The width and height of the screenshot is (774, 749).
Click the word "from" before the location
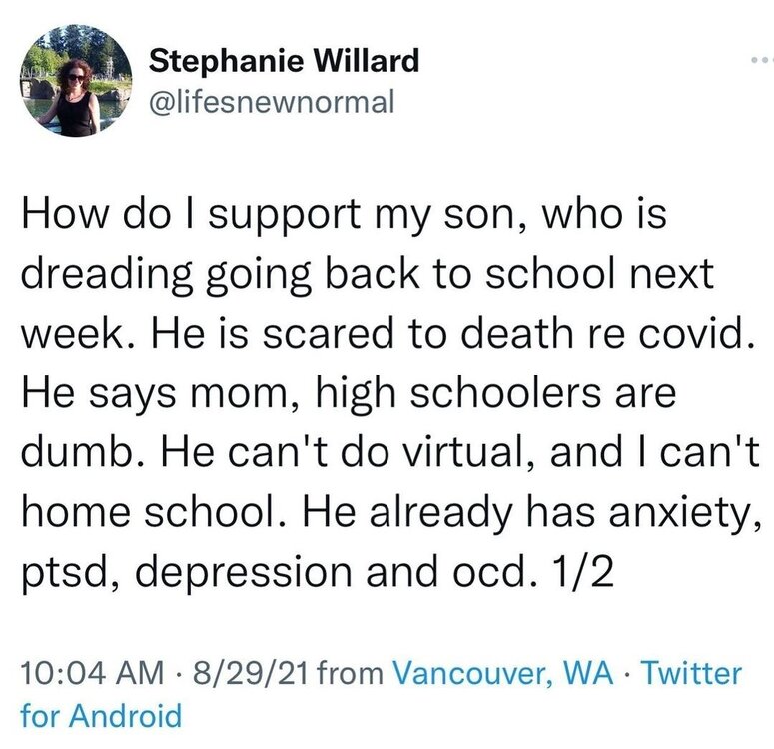coord(349,672)
